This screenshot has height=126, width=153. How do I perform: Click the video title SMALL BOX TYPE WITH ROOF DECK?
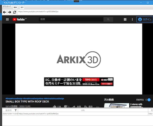pyautogui.click(x=27, y=102)
